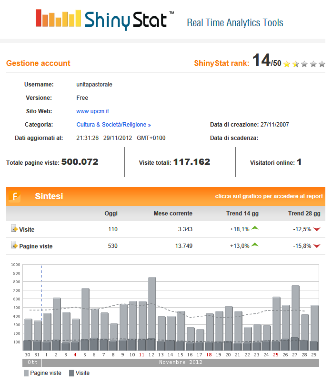Click the Gestione account heading
Image resolution: width=332 pixels, height=385 pixels.
[38, 64]
